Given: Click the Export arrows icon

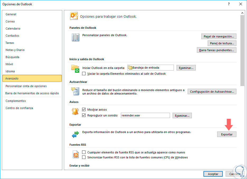Looking at the screenshot, I should pyautogui.click(x=75, y=134).
